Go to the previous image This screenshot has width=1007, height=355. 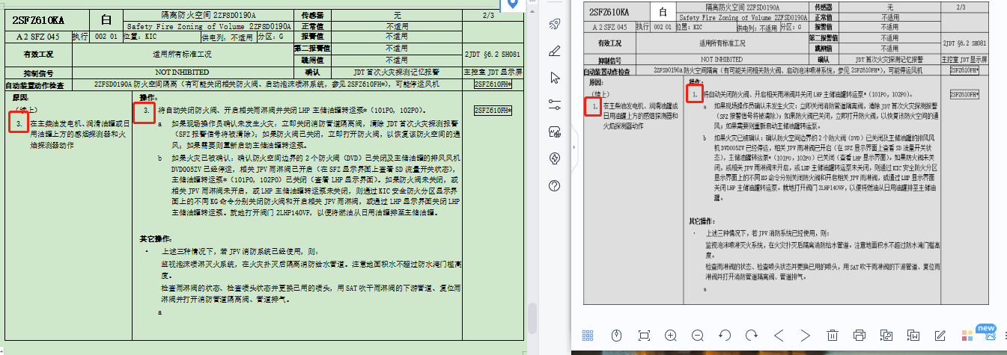(779, 335)
